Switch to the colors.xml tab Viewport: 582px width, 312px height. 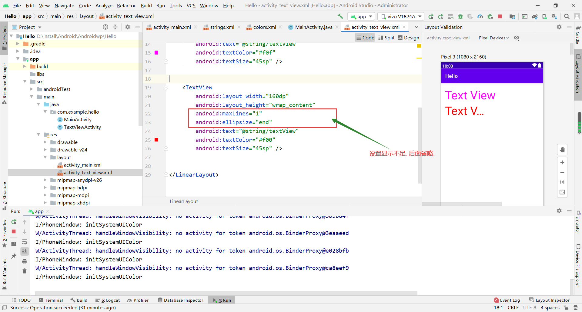pos(265,27)
